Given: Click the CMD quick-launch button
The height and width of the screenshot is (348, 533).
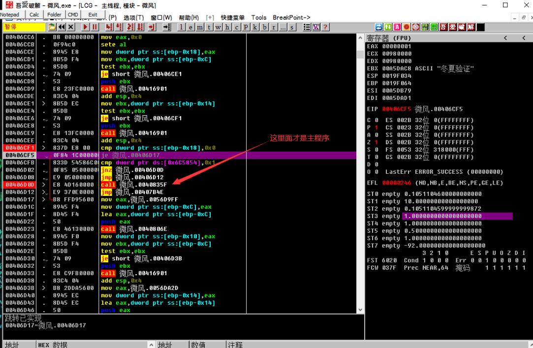Looking at the screenshot, I should pos(73,15).
